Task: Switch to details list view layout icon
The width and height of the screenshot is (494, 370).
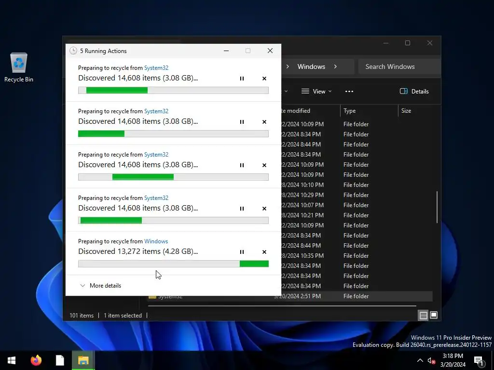Action: pyautogui.click(x=424, y=315)
